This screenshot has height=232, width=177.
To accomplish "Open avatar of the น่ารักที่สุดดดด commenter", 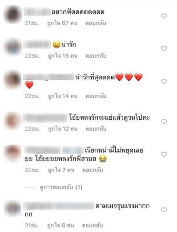I will click(13, 80).
